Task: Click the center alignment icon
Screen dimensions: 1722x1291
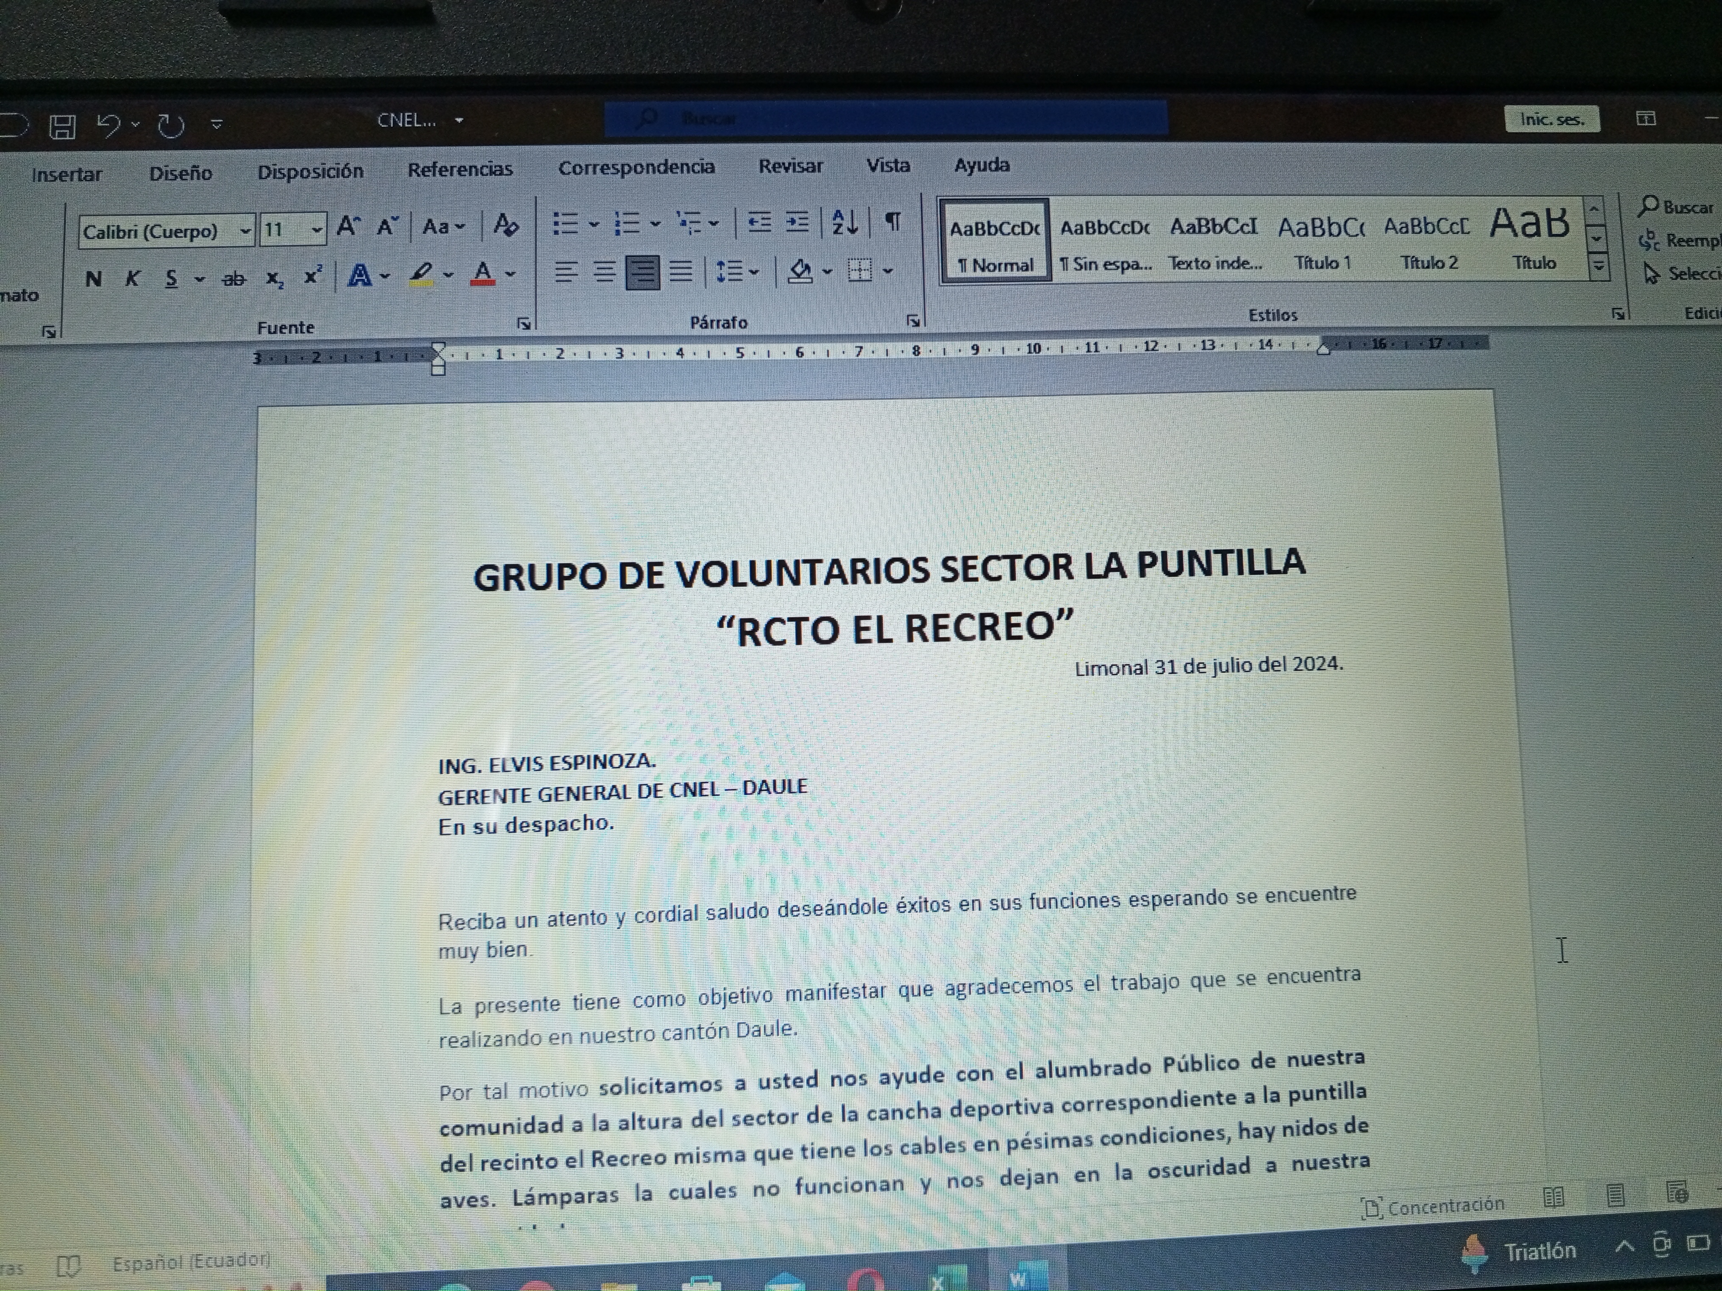Action: coord(604,271)
